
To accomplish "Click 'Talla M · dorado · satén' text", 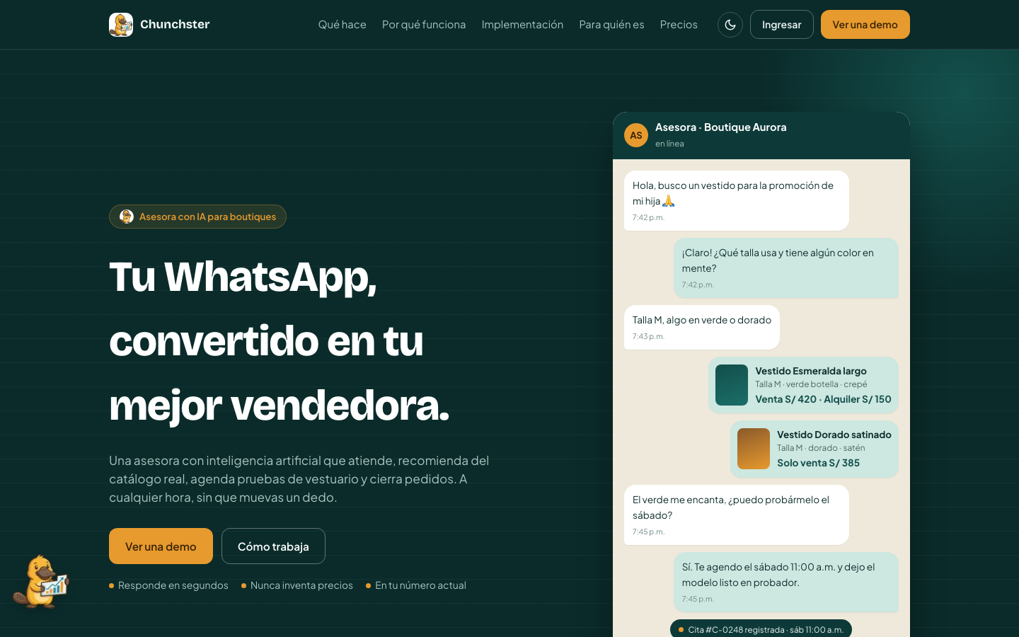I will click(821, 448).
